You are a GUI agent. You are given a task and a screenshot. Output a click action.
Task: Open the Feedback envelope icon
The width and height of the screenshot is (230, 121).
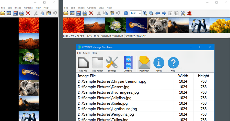tap(144, 64)
